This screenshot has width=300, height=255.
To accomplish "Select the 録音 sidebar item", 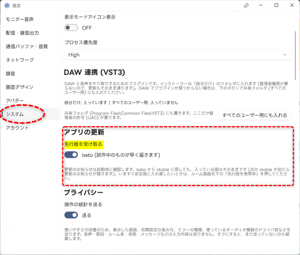I will tap(10, 73).
